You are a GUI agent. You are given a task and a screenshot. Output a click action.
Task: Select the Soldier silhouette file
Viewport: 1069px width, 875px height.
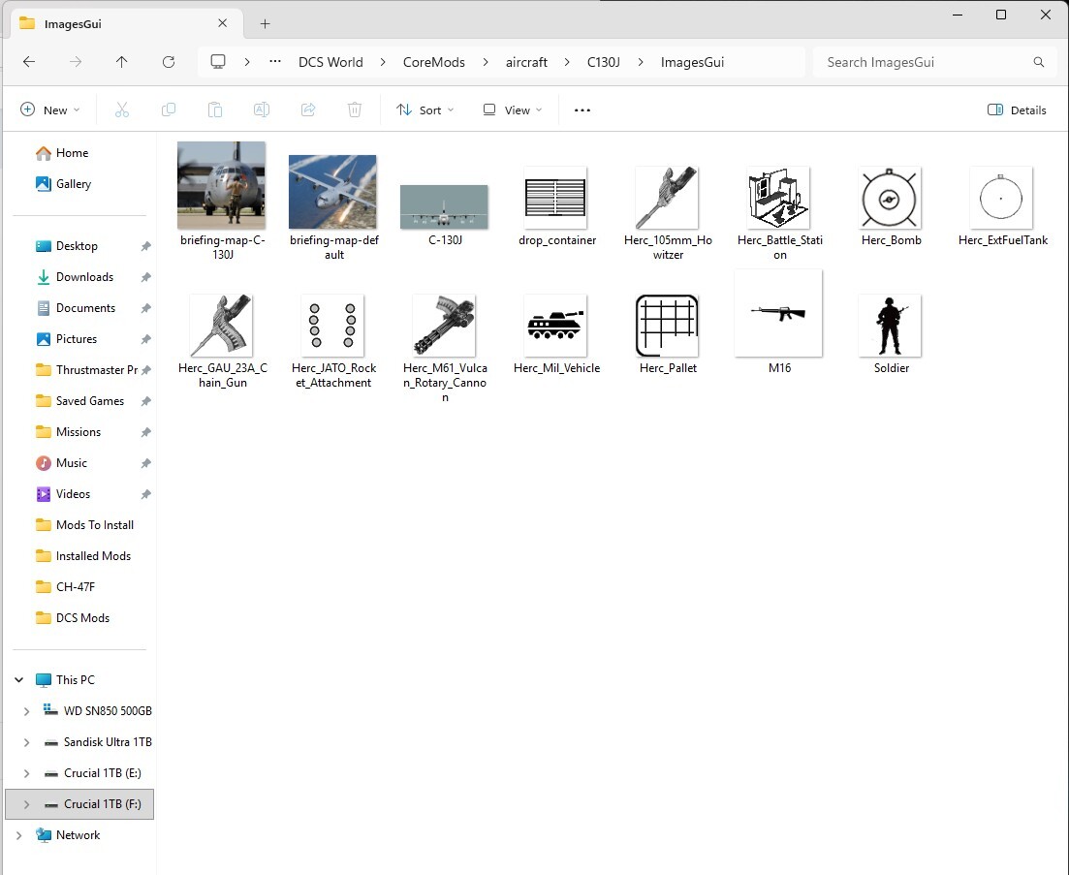(x=891, y=334)
